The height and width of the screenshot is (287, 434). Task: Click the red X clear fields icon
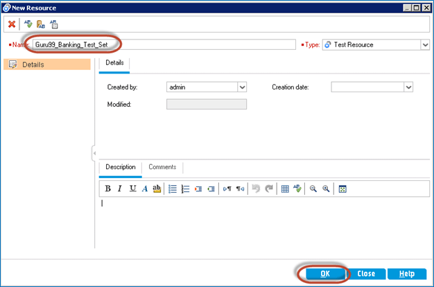coord(12,24)
